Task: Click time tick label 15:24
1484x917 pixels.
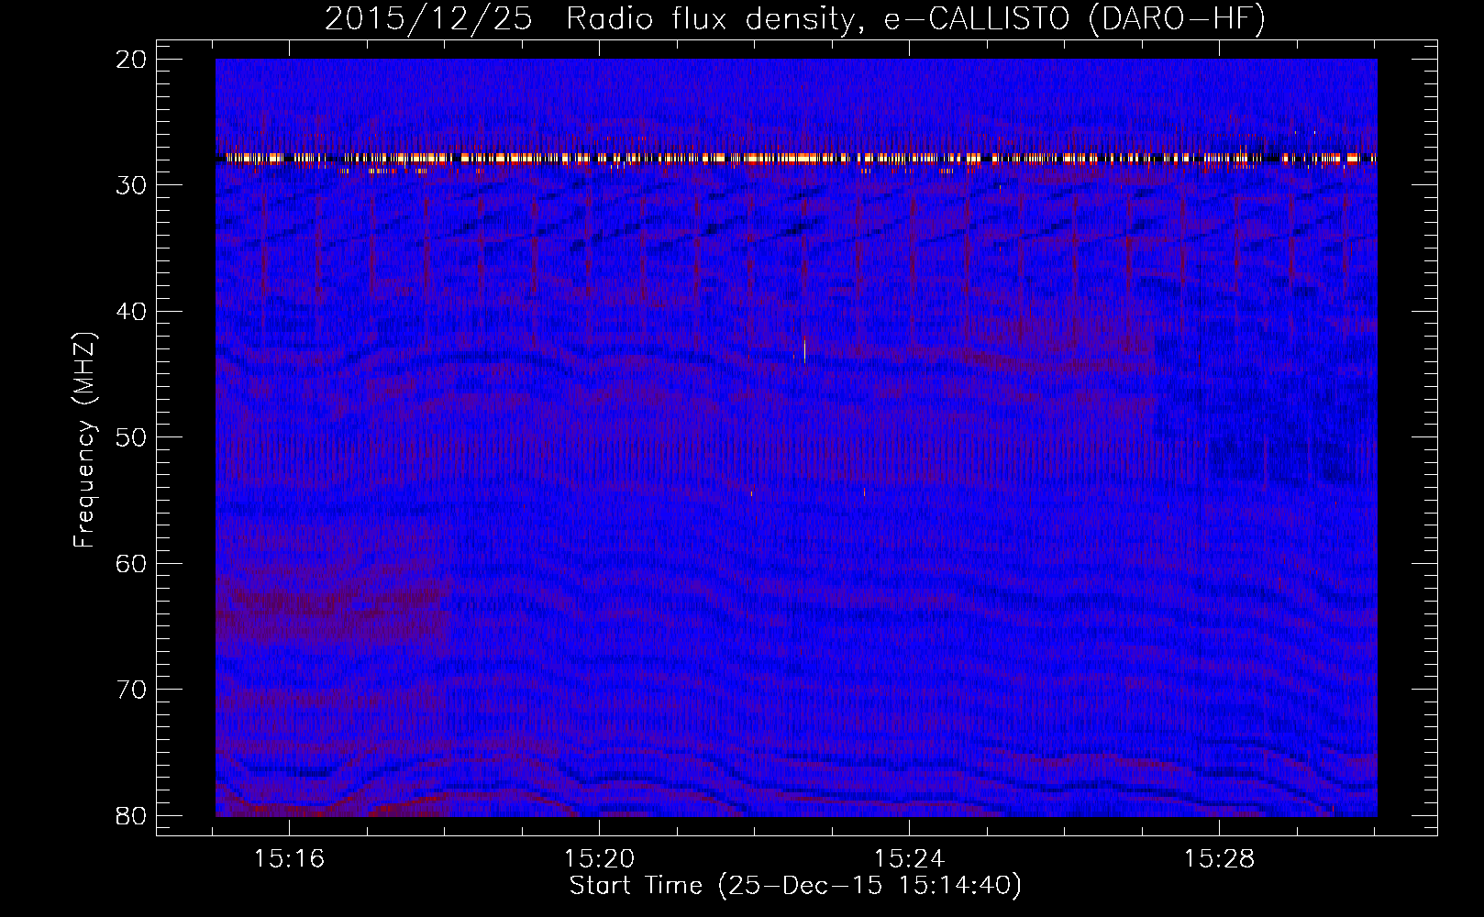Action: [x=910, y=859]
